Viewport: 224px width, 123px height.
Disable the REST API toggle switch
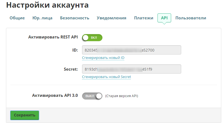tap(92, 38)
